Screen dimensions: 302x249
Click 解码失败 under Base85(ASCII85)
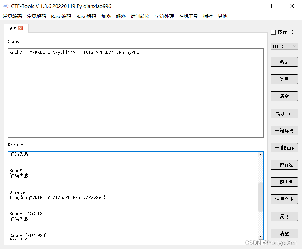(x=19, y=219)
